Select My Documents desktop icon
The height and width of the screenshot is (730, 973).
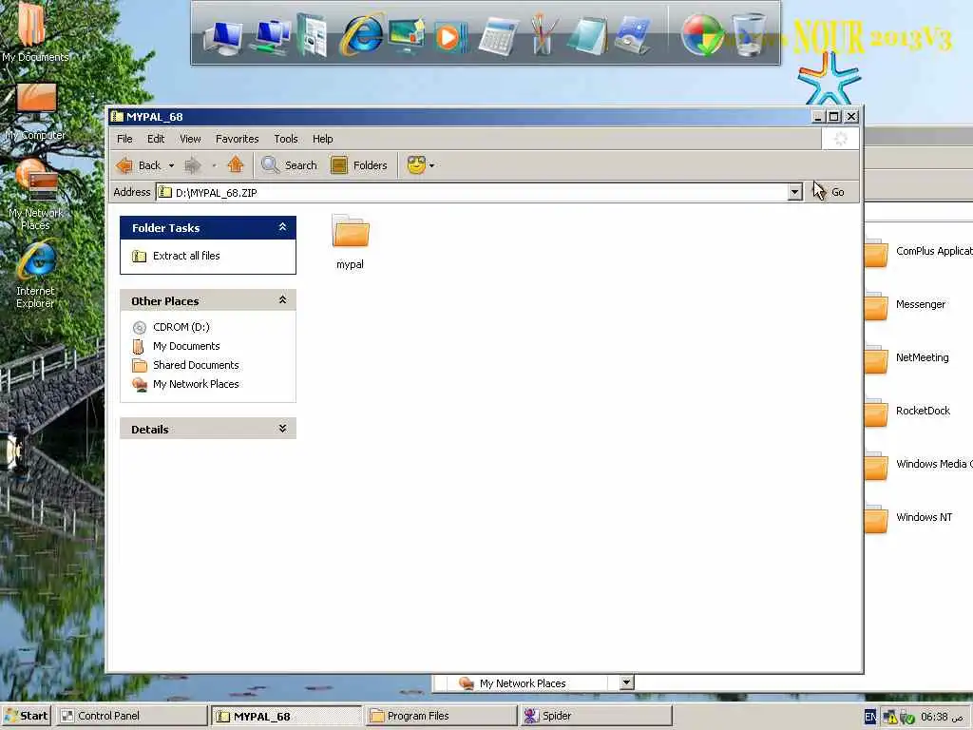point(33,32)
